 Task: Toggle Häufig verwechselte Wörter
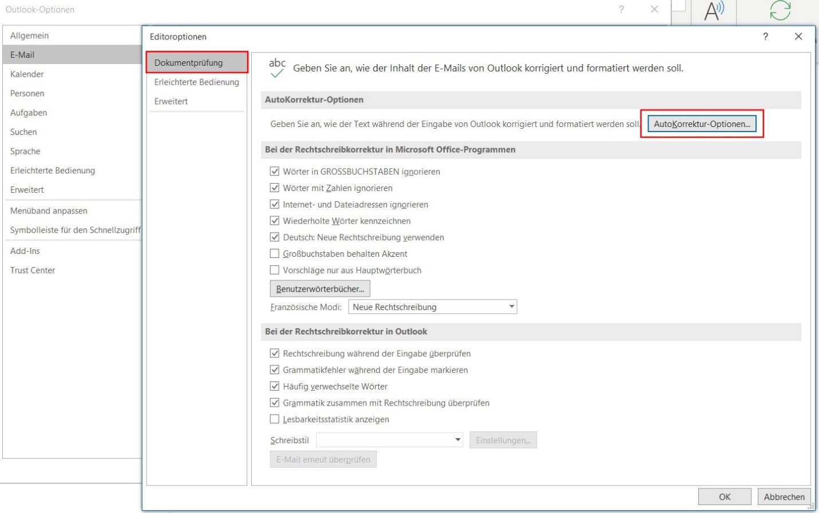pyautogui.click(x=275, y=386)
